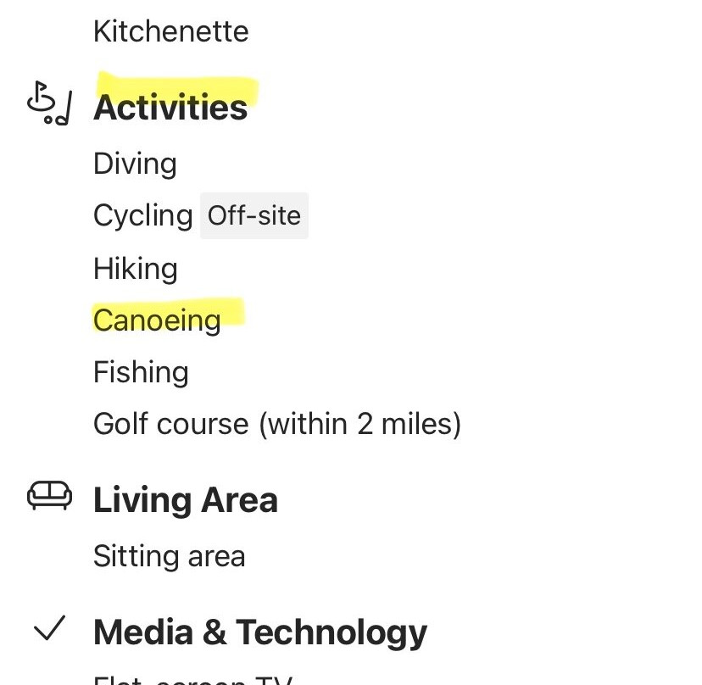
Task: Click the Golf course text
Action: pos(170,423)
